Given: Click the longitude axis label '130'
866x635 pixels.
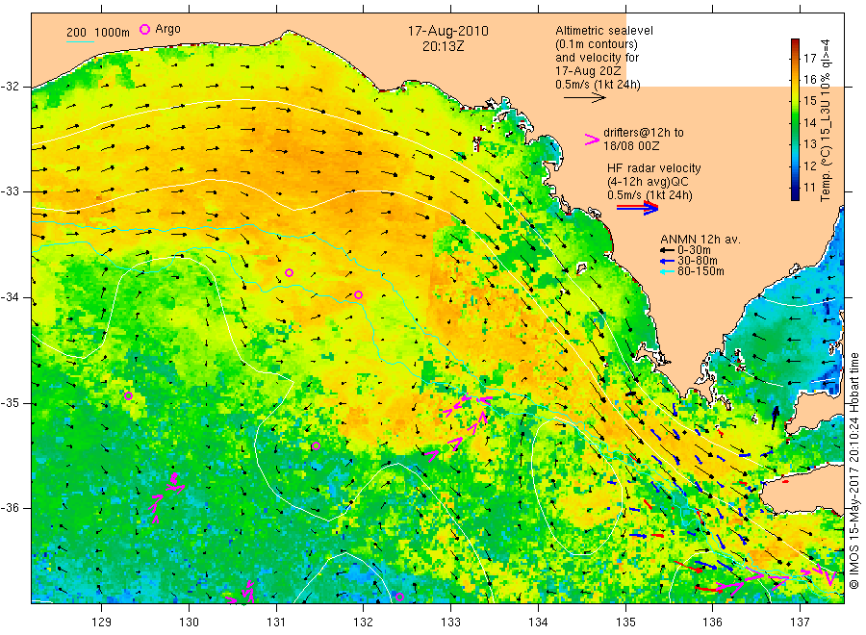Looking at the screenshot, I should pos(189,622).
